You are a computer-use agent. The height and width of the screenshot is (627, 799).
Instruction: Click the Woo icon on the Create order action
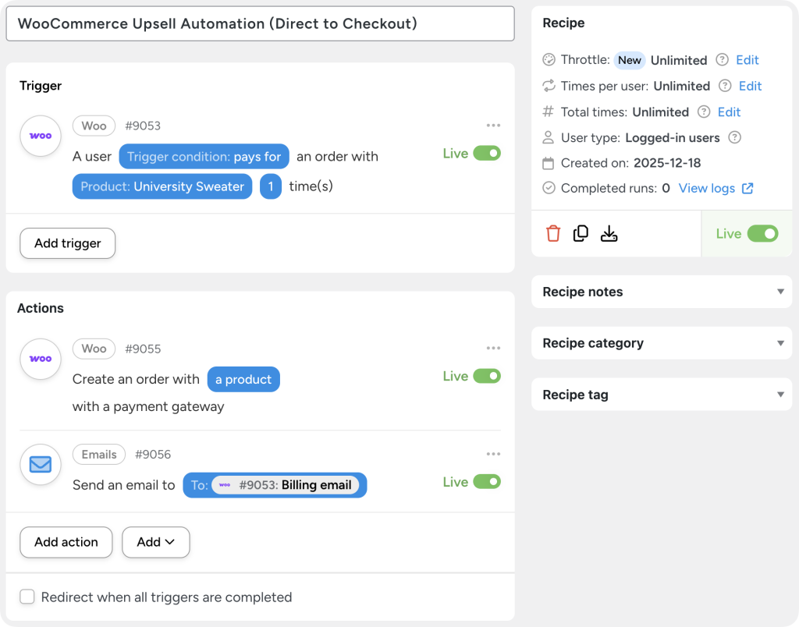pyautogui.click(x=40, y=359)
